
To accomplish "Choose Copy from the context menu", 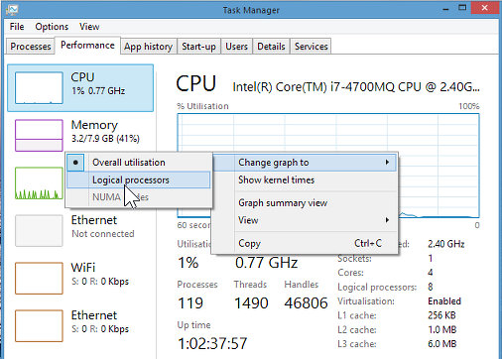I will click(x=305, y=243).
